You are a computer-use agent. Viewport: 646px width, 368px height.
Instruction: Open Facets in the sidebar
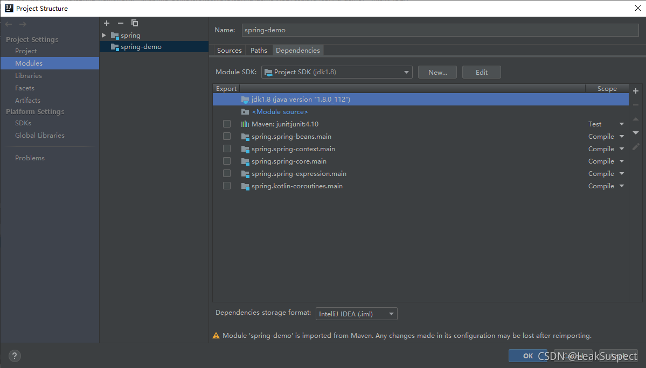[x=25, y=88]
